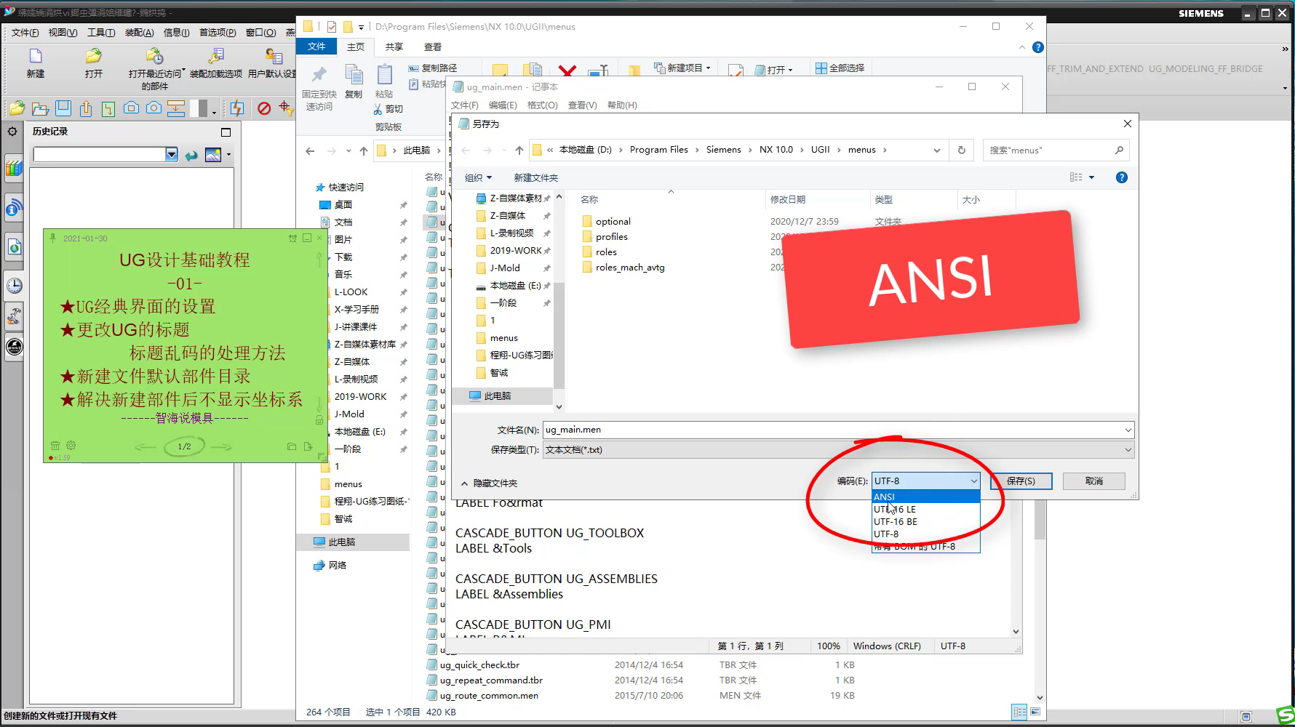Click the 新建 (New) icon in NX toolbar
Image resolution: width=1295 pixels, height=727 pixels.
(35, 57)
